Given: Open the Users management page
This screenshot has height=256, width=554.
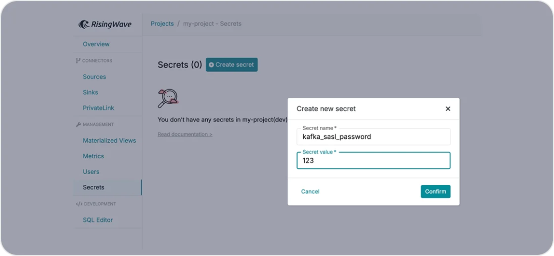Looking at the screenshot, I should [91, 172].
